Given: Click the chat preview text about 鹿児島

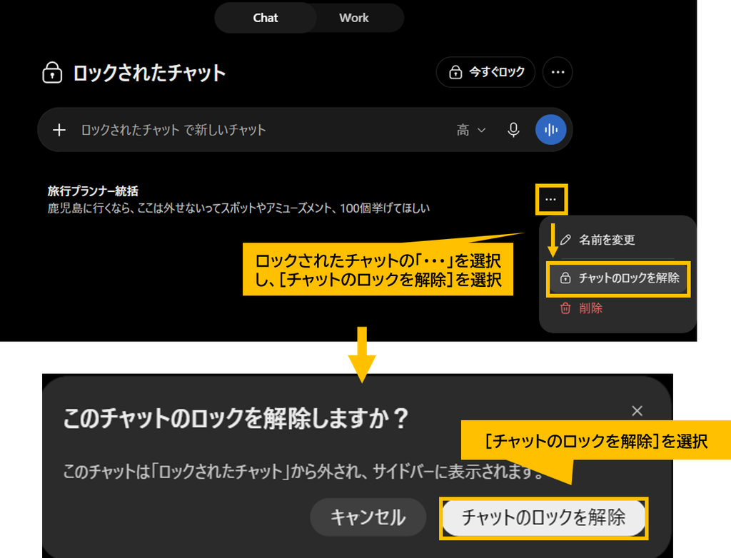Looking at the screenshot, I should pyautogui.click(x=238, y=208).
